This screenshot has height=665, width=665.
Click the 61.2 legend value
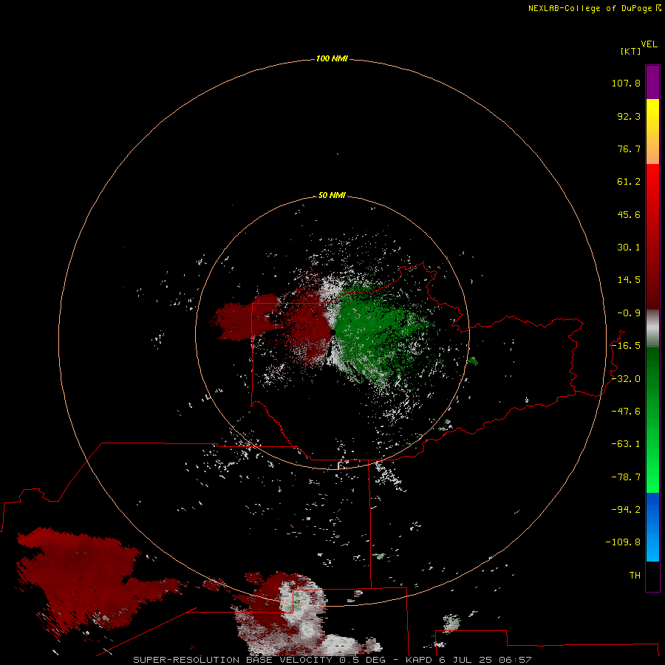629,182
